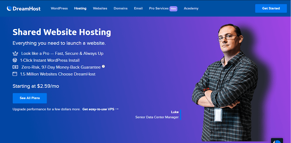Open the Pro Services menu
The image size is (291, 143).
point(159,8)
